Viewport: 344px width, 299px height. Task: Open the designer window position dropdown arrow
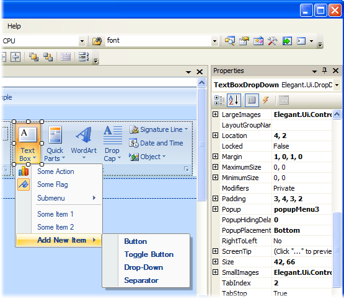click(188, 72)
